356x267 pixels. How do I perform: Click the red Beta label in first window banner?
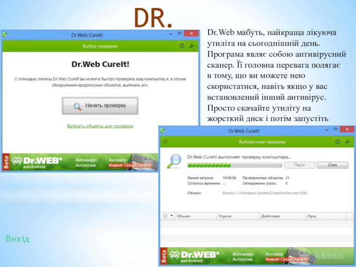(x=6, y=162)
